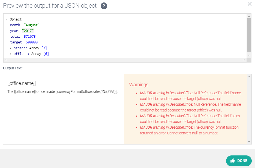Viewport: 255px width, 168px height.
Task: Close the preview dialog with the X
Action: 250,4
